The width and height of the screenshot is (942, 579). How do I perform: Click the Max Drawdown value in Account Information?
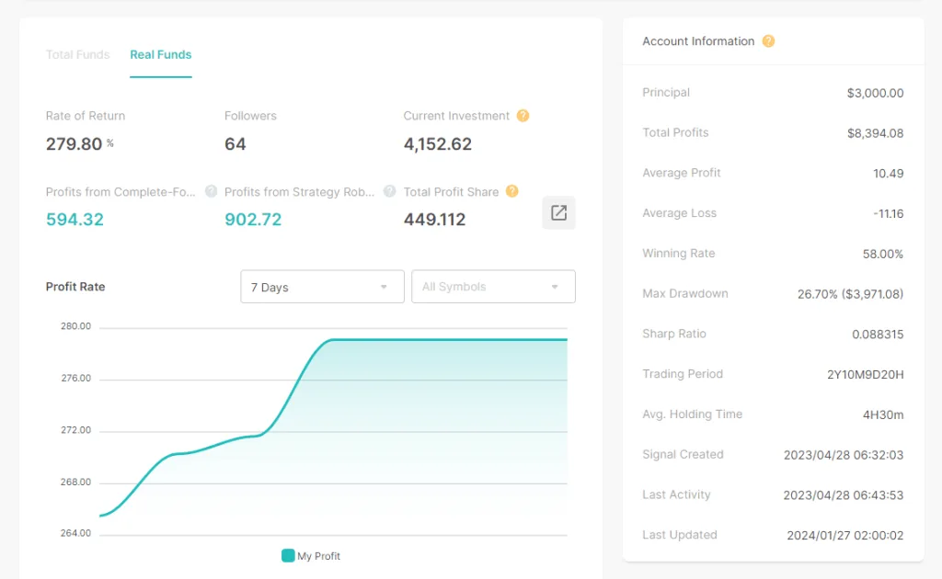click(x=850, y=294)
